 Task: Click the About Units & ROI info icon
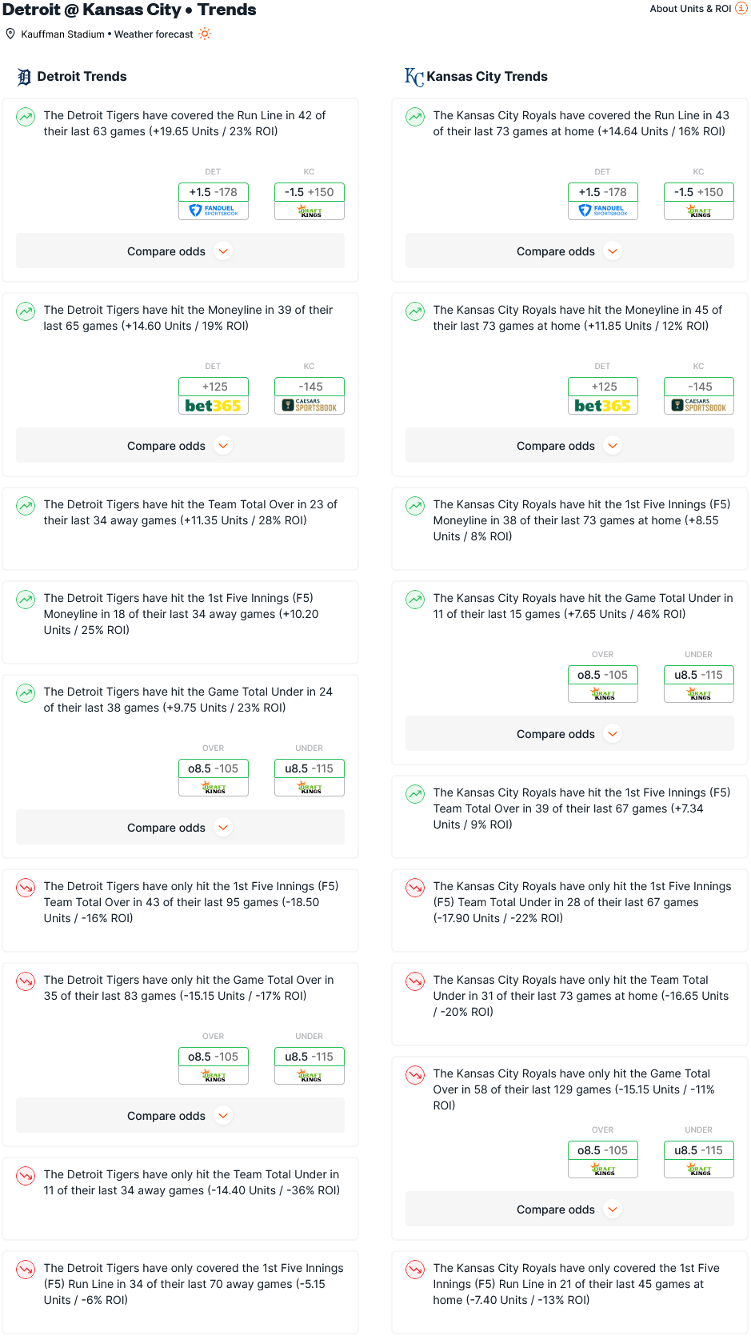click(741, 8)
